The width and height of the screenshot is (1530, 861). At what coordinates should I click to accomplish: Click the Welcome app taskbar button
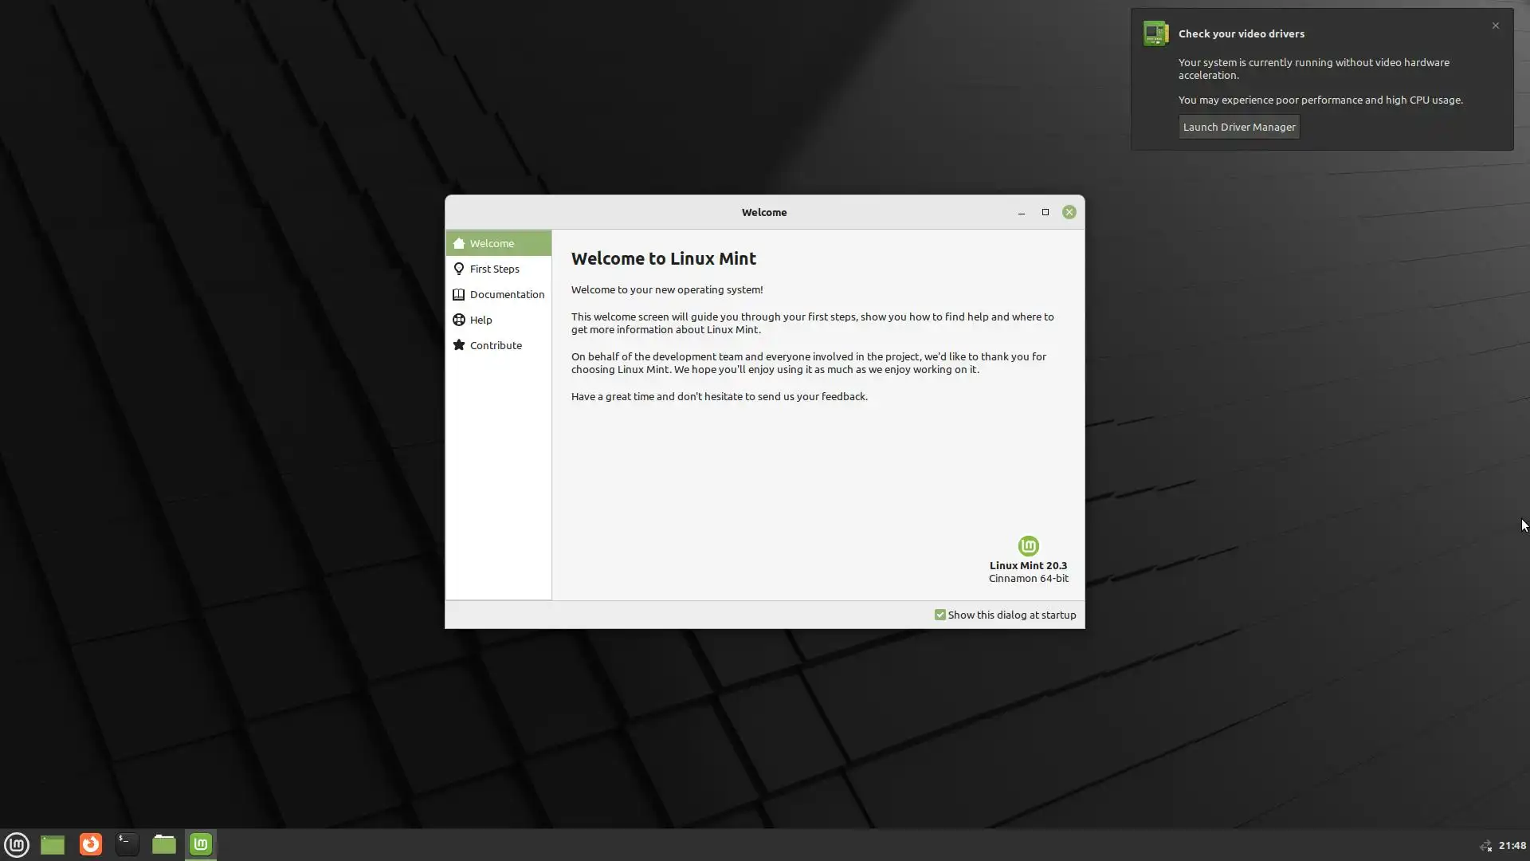point(201,844)
